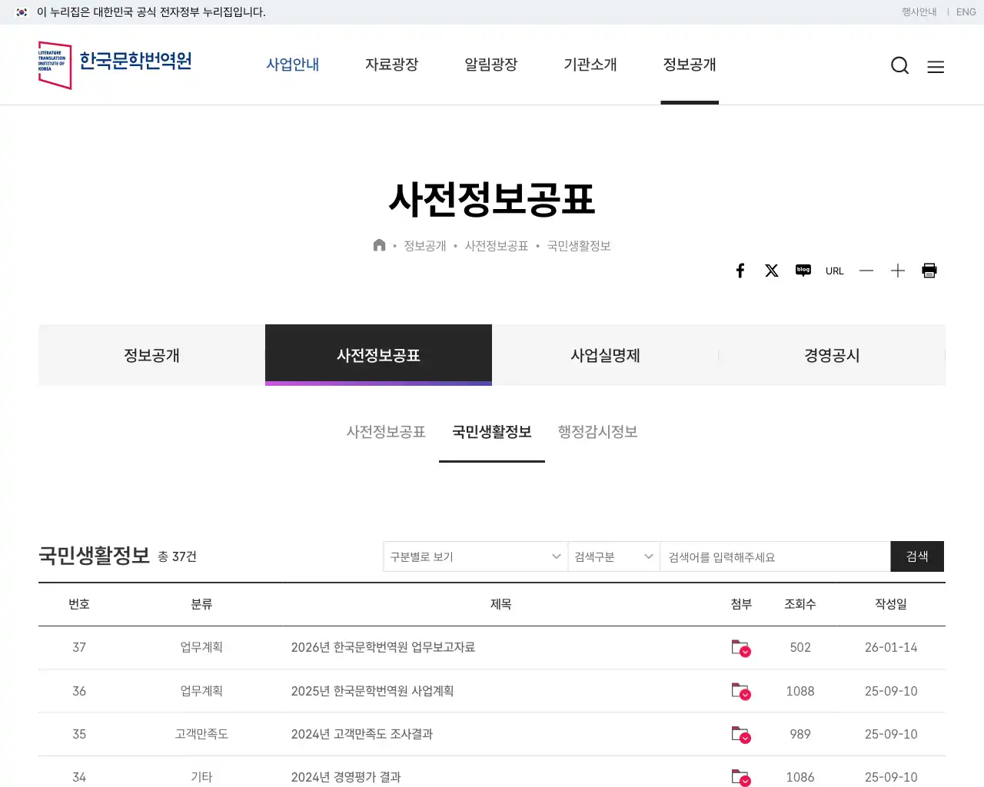Screen dimensions: 984x787
Task: Click date 26-01-14 cell
Action: pos(891,648)
